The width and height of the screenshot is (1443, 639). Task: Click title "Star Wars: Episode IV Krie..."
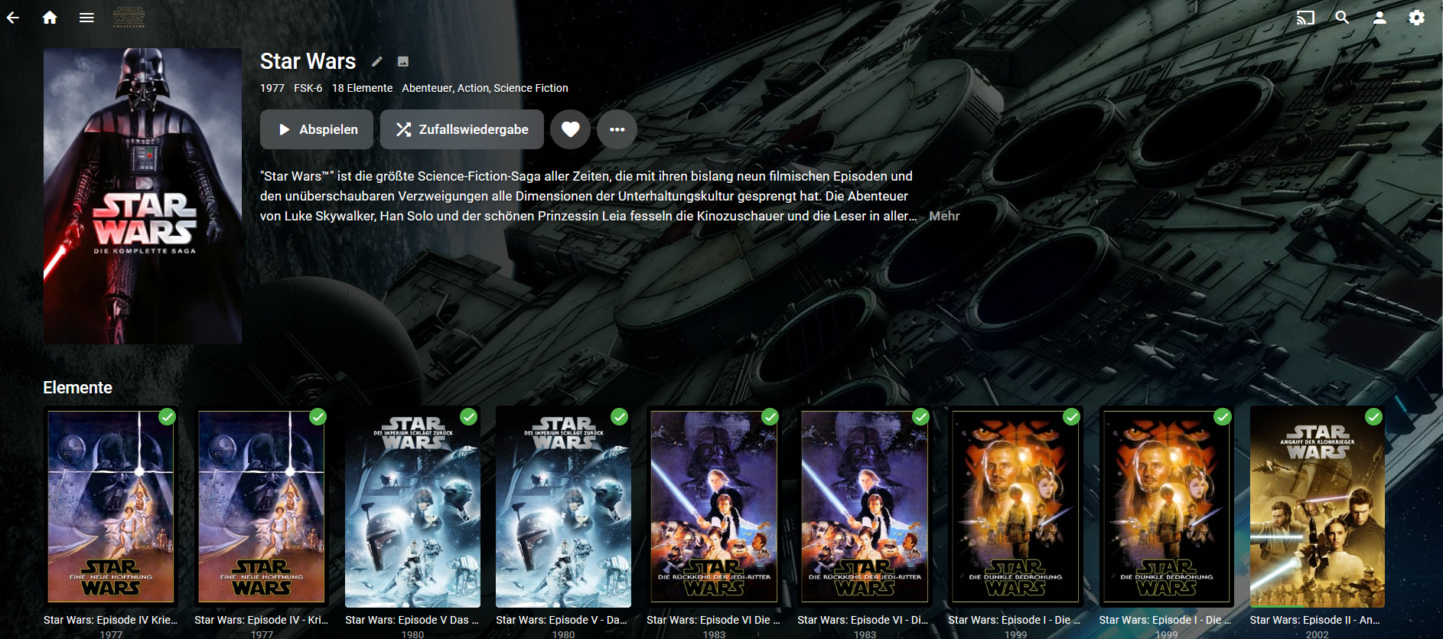pyautogui.click(x=111, y=620)
